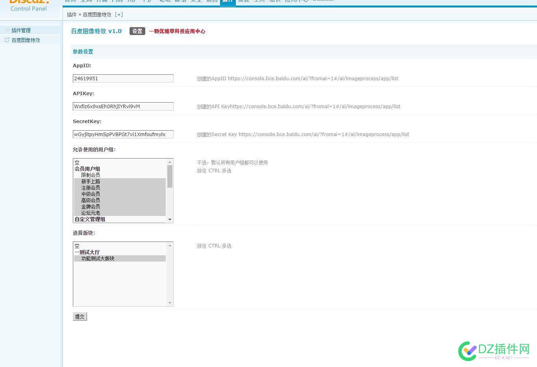Image resolution: width=537 pixels, height=367 pixels.
Task: Click the Discuz Control Panel logo
Action: coord(29,5)
